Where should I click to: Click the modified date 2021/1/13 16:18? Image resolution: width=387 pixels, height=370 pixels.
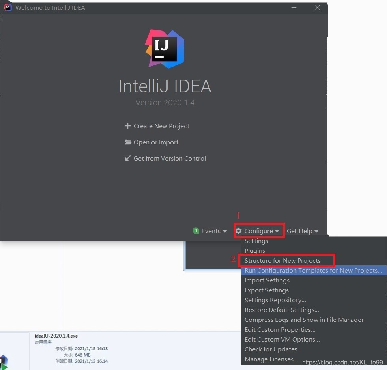click(91, 349)
